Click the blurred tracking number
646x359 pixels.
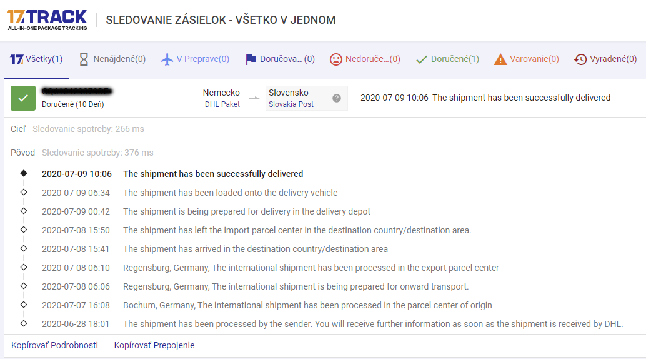tap(77, 91)
